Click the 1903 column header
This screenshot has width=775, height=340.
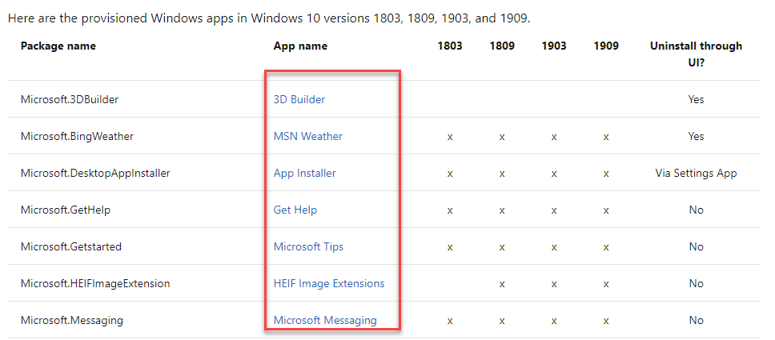tap(554, 46)
